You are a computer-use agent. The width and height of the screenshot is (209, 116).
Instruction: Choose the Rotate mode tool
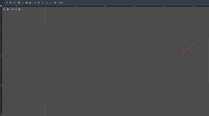11,2
